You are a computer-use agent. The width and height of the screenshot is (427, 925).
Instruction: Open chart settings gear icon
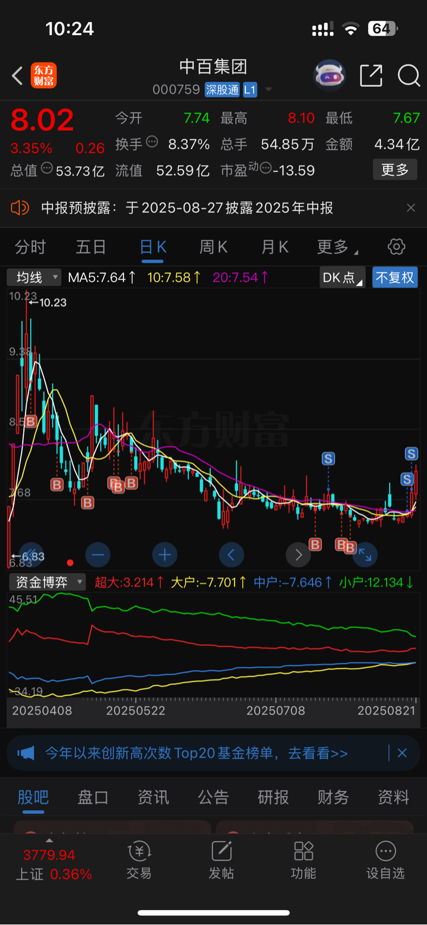point(396,246)
